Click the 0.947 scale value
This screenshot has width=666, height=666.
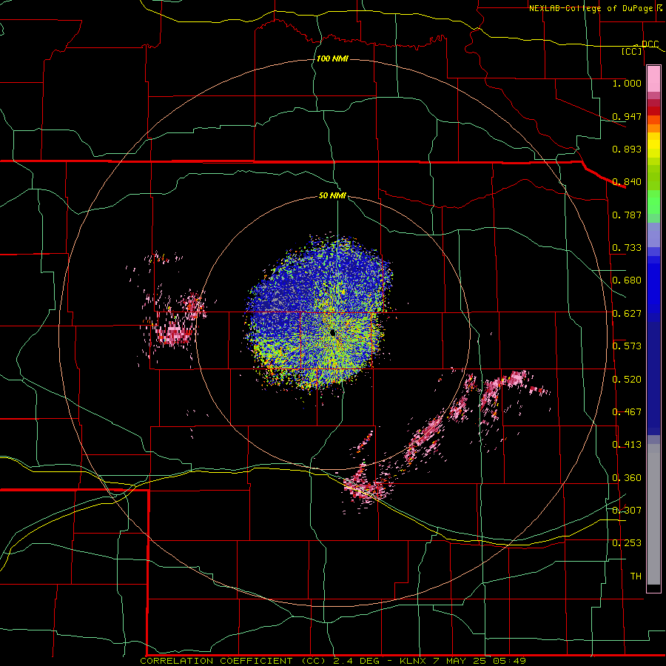pos(627,116)
